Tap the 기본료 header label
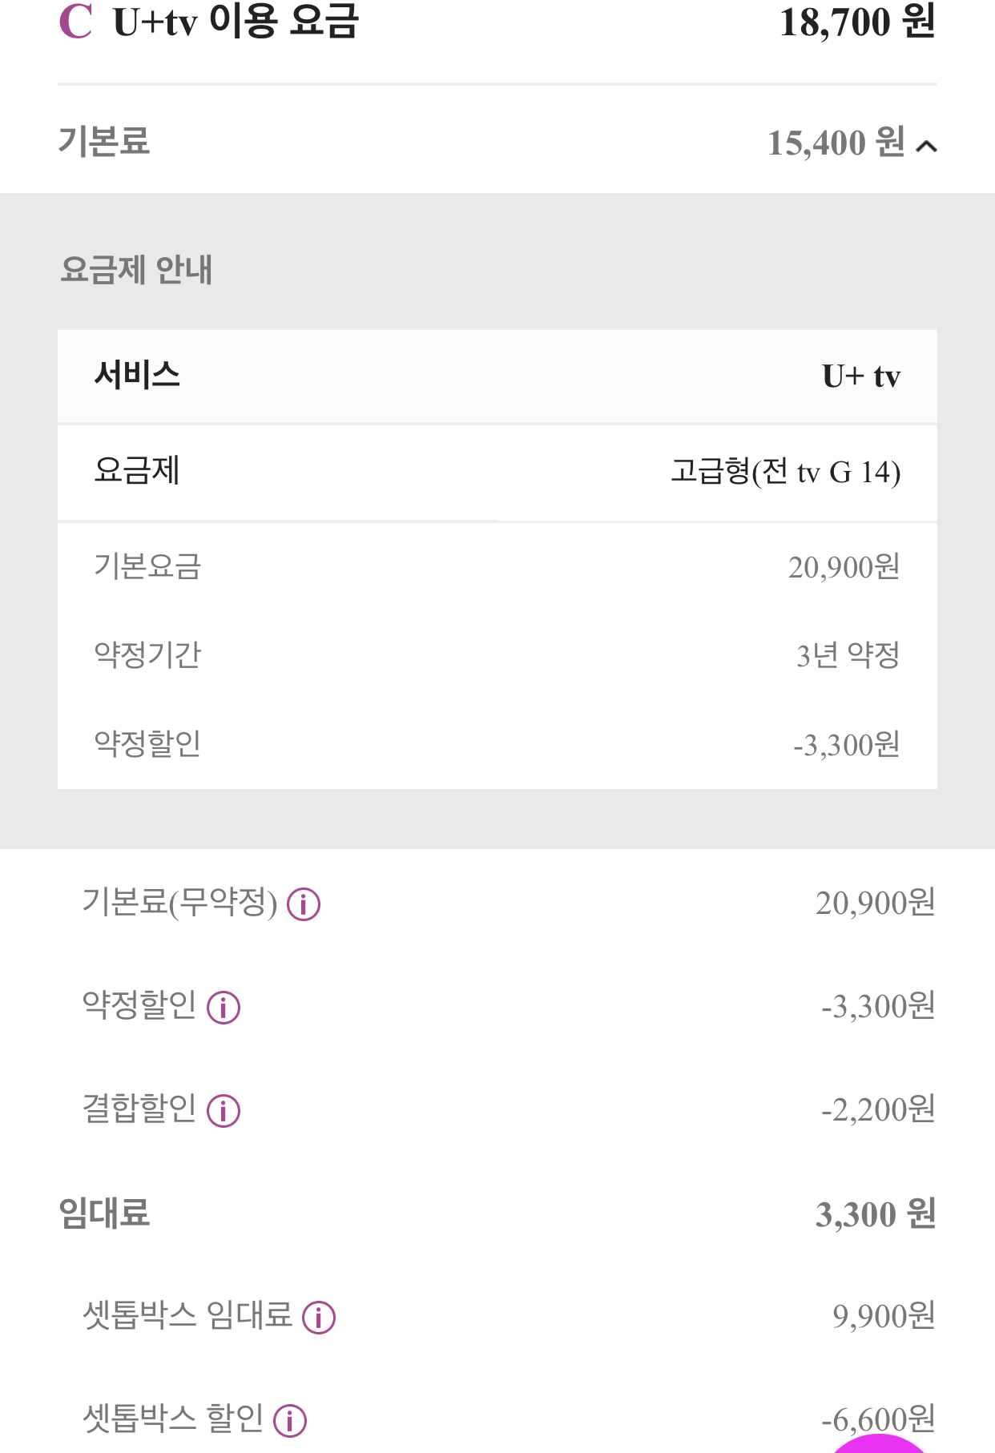The image size is (995, 1453). pyautogui.click(x=104, y=142)
